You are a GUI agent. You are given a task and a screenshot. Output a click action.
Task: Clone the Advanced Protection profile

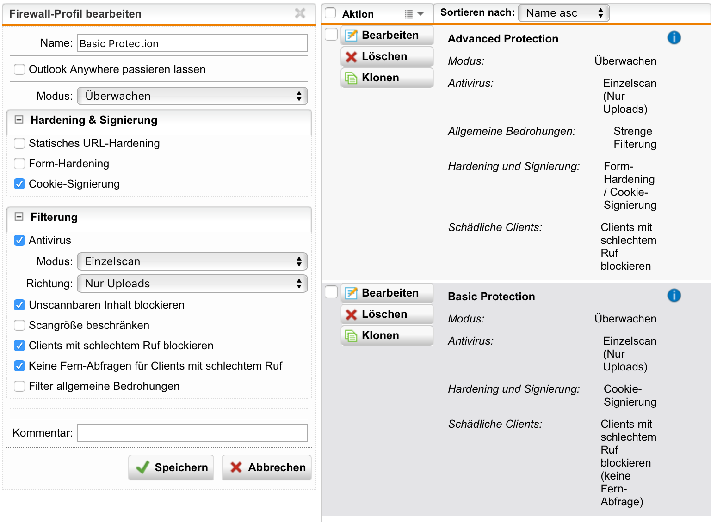point(387,78)
